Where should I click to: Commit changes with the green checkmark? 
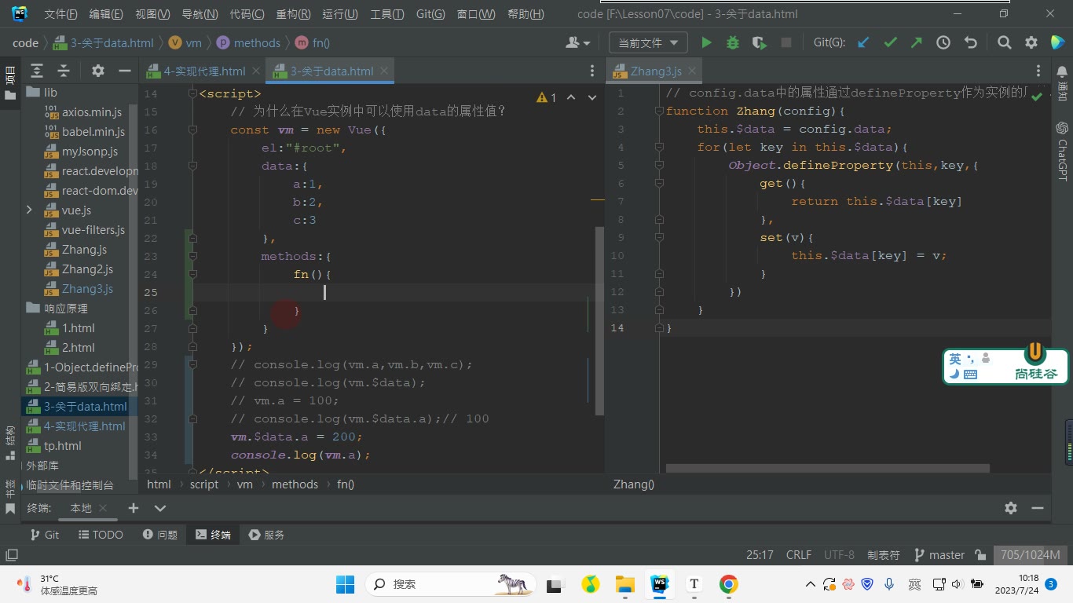pyautogui.click(x=890, y=42)
